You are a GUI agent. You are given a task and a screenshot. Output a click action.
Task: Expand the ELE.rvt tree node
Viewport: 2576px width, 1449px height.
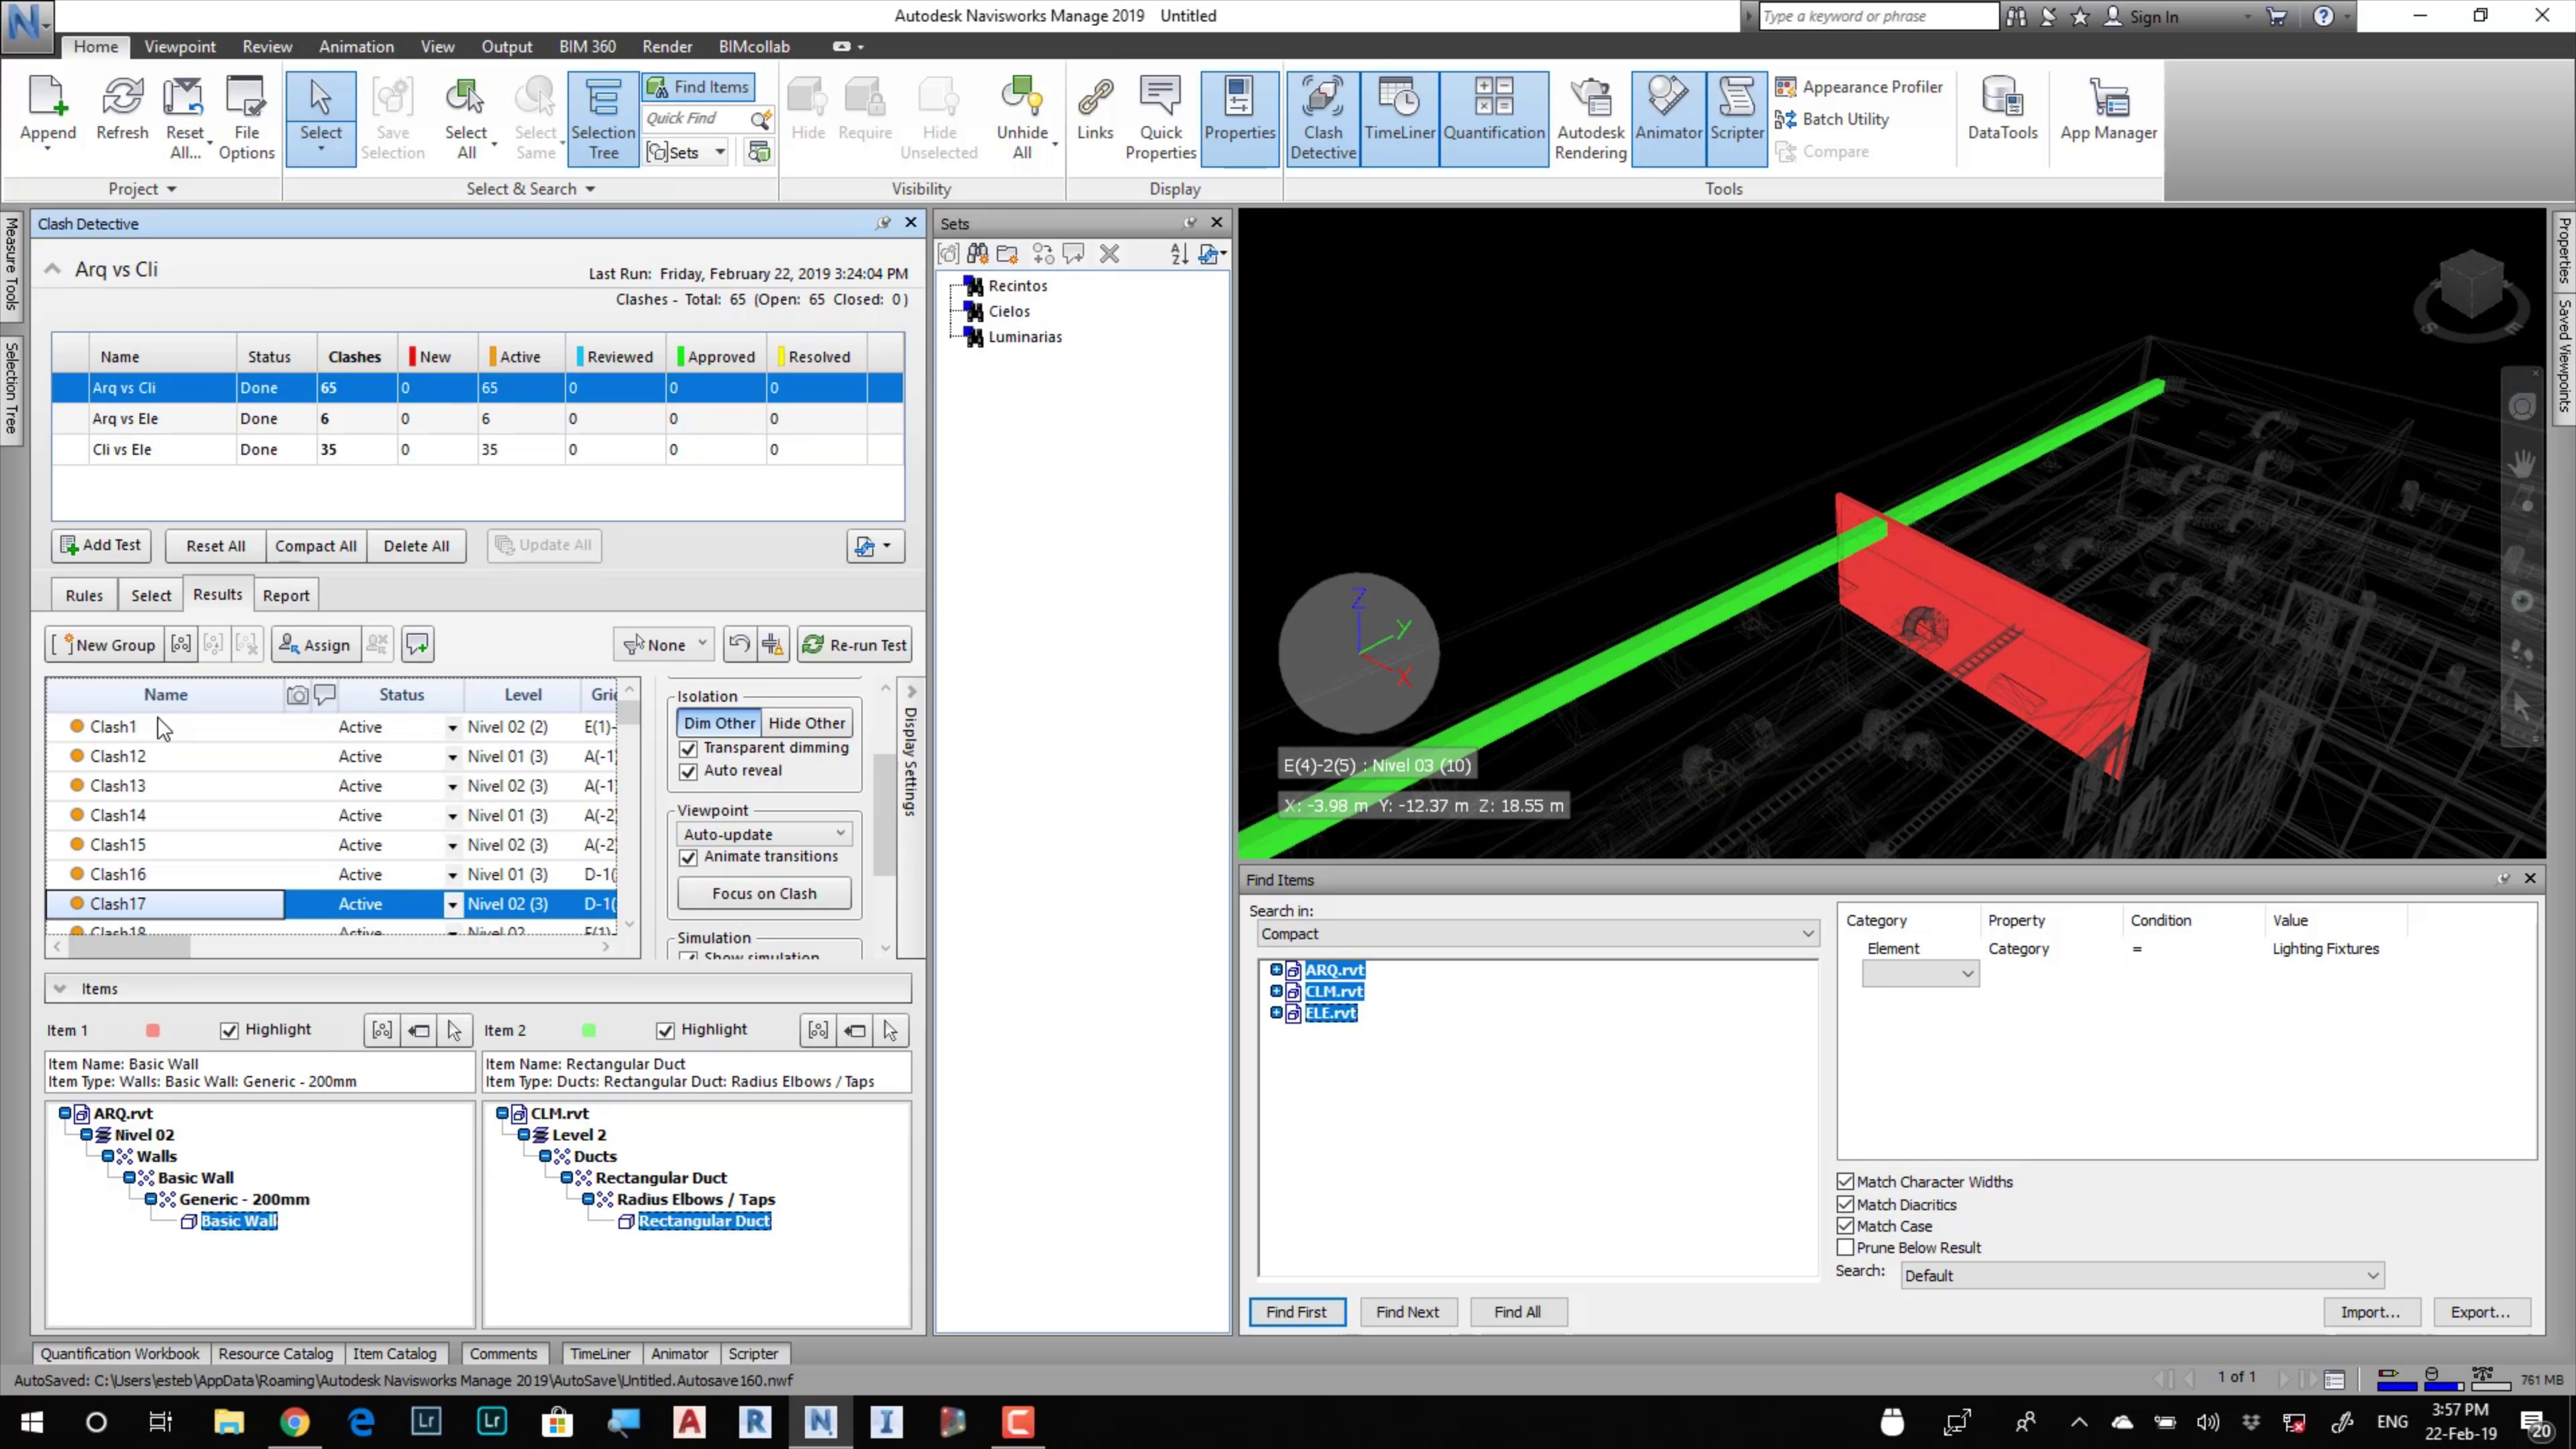click(1276, 1012)
